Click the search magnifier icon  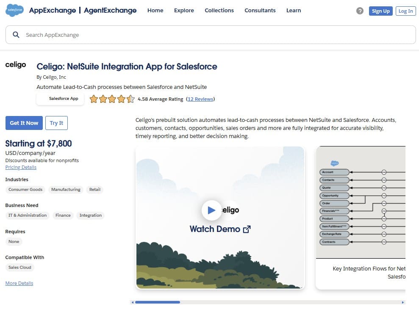coord(17,34)
